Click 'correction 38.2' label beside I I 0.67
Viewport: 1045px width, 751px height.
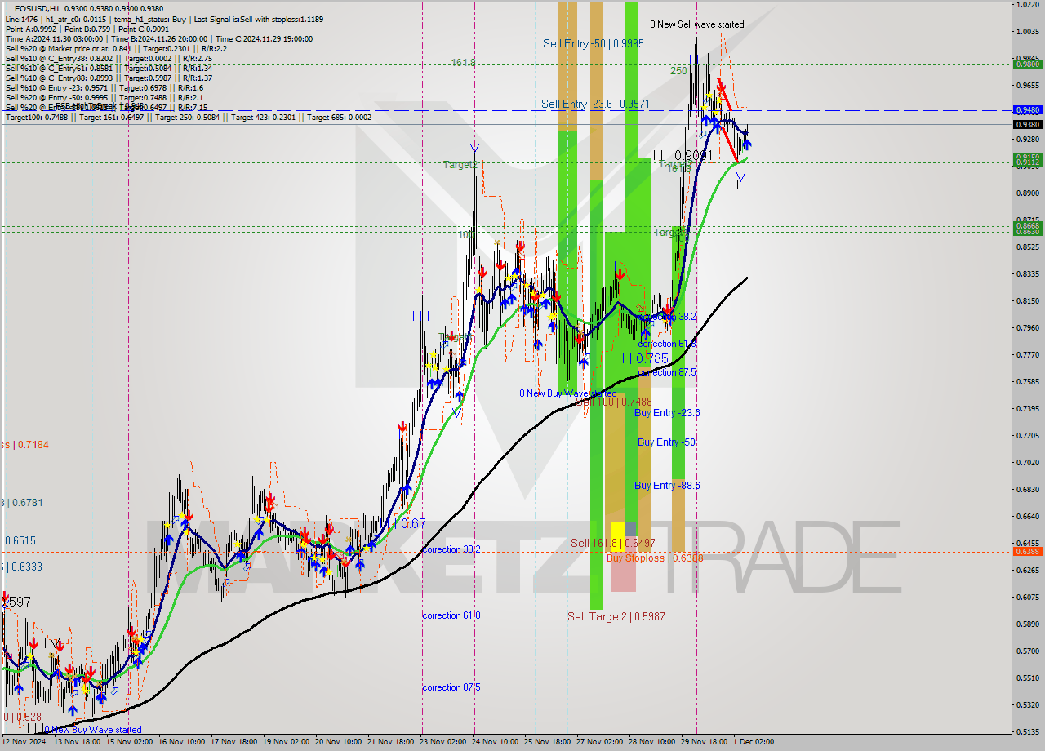point(451,549)
